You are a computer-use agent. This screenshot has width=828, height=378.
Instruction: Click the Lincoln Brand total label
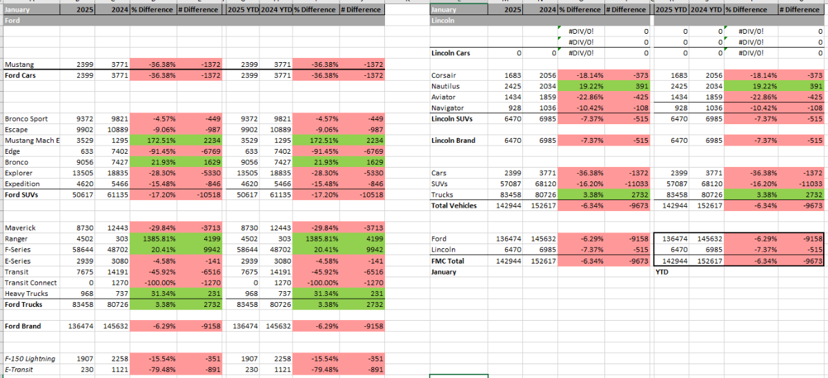(455, 141)
